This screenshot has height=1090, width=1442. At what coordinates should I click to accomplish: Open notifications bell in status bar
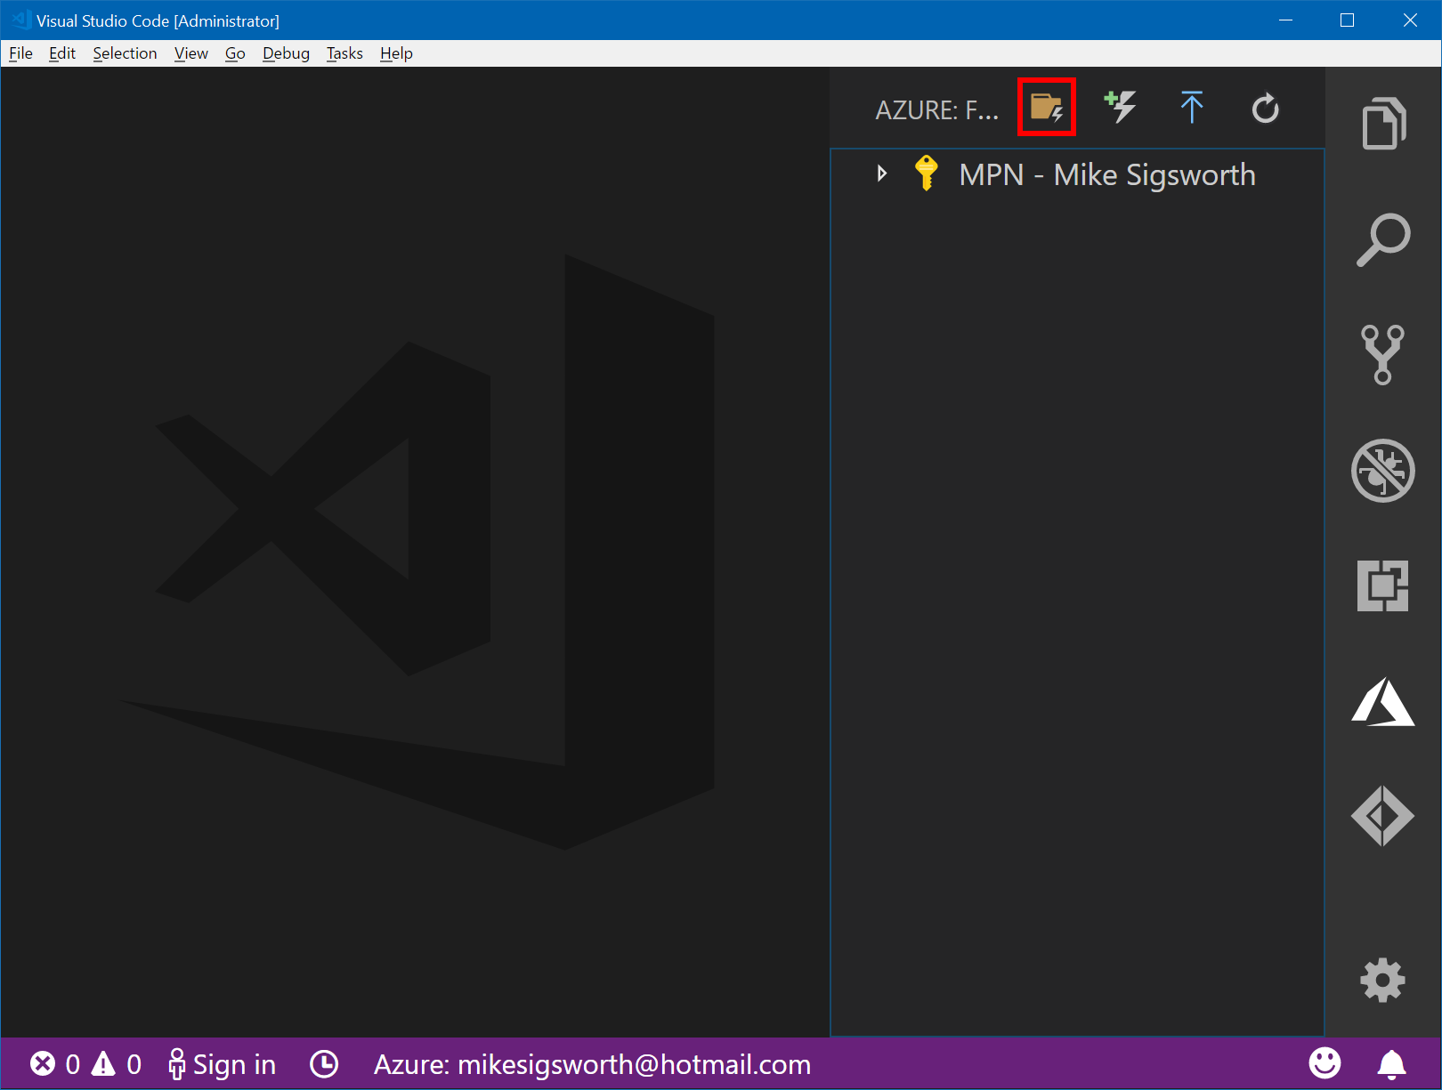tap(1392, 1064)
